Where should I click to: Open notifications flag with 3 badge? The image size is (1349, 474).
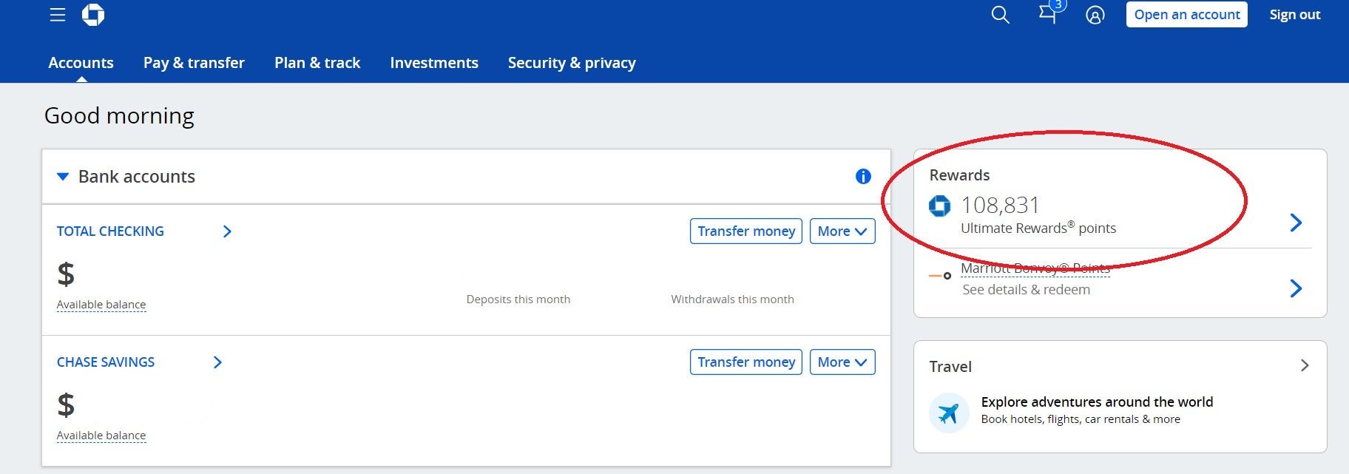pyautogui.click(x=1048, y=13)
